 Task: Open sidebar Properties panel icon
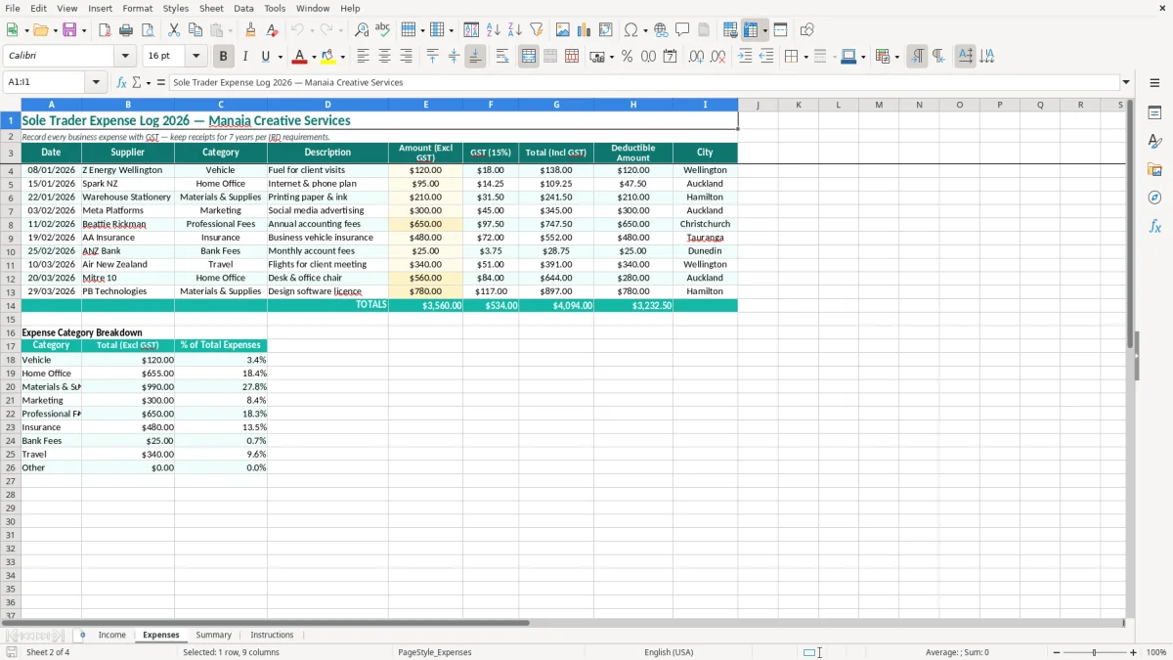click(1154, 113)
